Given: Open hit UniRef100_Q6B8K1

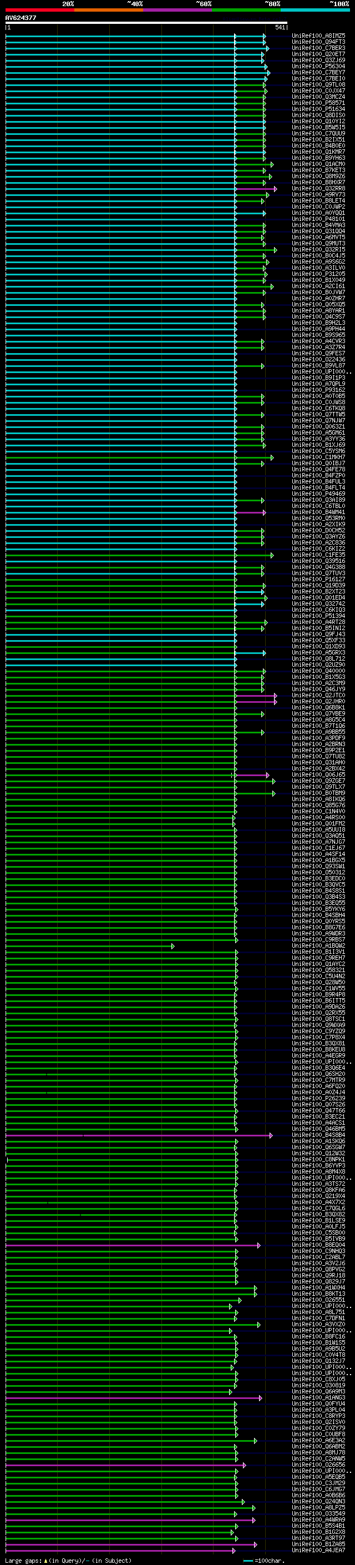Looking at the screenshot, I should (318, 708).
